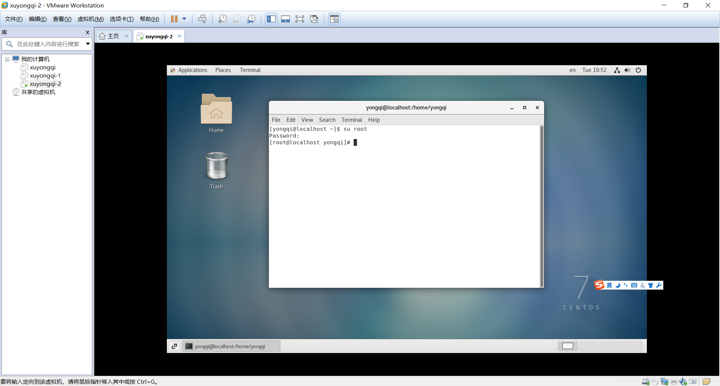Image resolution: width=720 pixels, height=386 pixels.
Task: Select the xuyongqi virtual machine
Action: [x=42, y=67]
